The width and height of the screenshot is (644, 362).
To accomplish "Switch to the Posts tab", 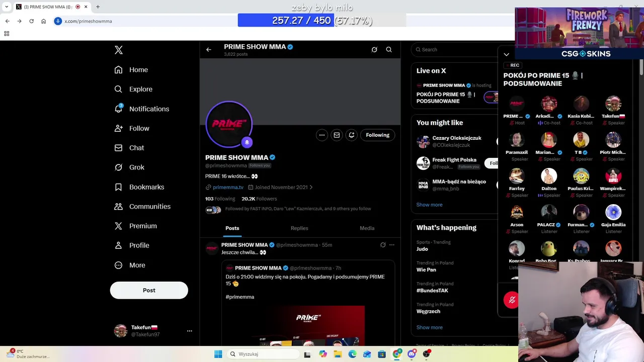I will [x=232, y=228].
